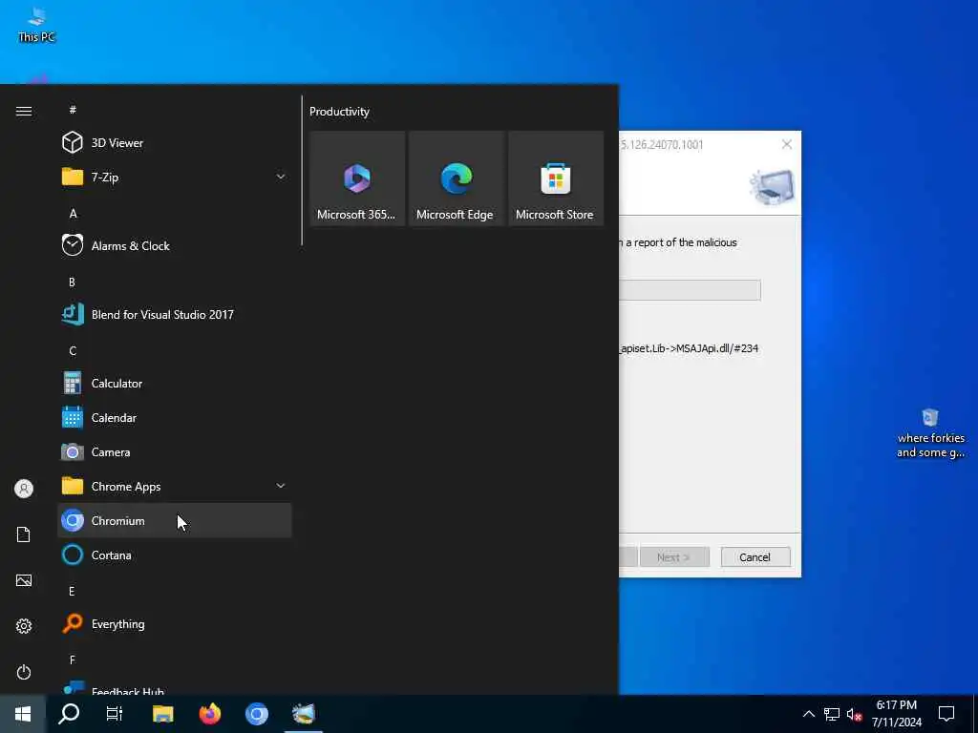
Task: Open Cortana from the app list
Action: [174, 555]
